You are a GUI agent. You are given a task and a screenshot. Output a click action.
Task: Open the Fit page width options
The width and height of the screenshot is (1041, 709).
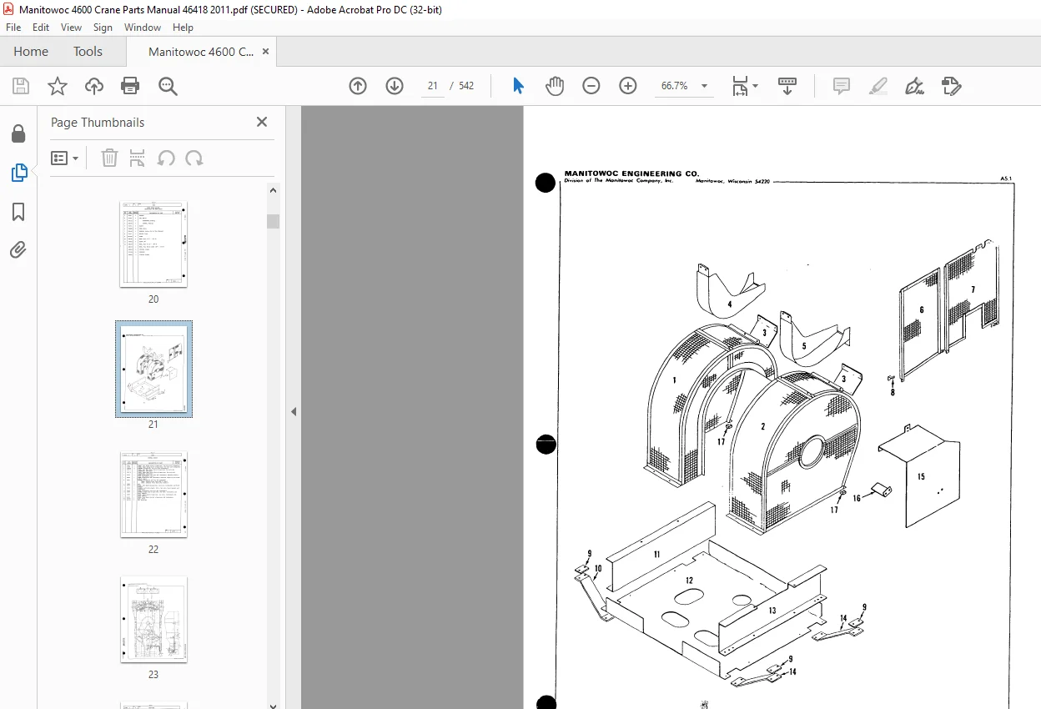pos(744,86)
